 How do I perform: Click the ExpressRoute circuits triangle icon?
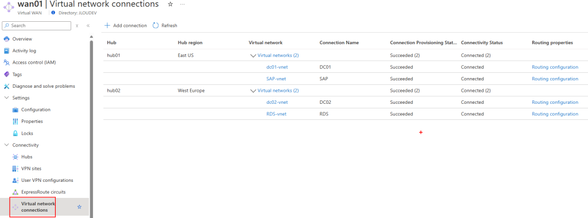point(16,192)
